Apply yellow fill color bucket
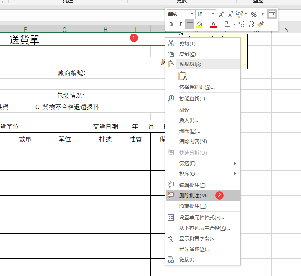Viewport: 301px width, 276px height. 199,24
